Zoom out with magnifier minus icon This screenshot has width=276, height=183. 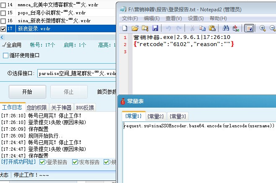point(273,28)
